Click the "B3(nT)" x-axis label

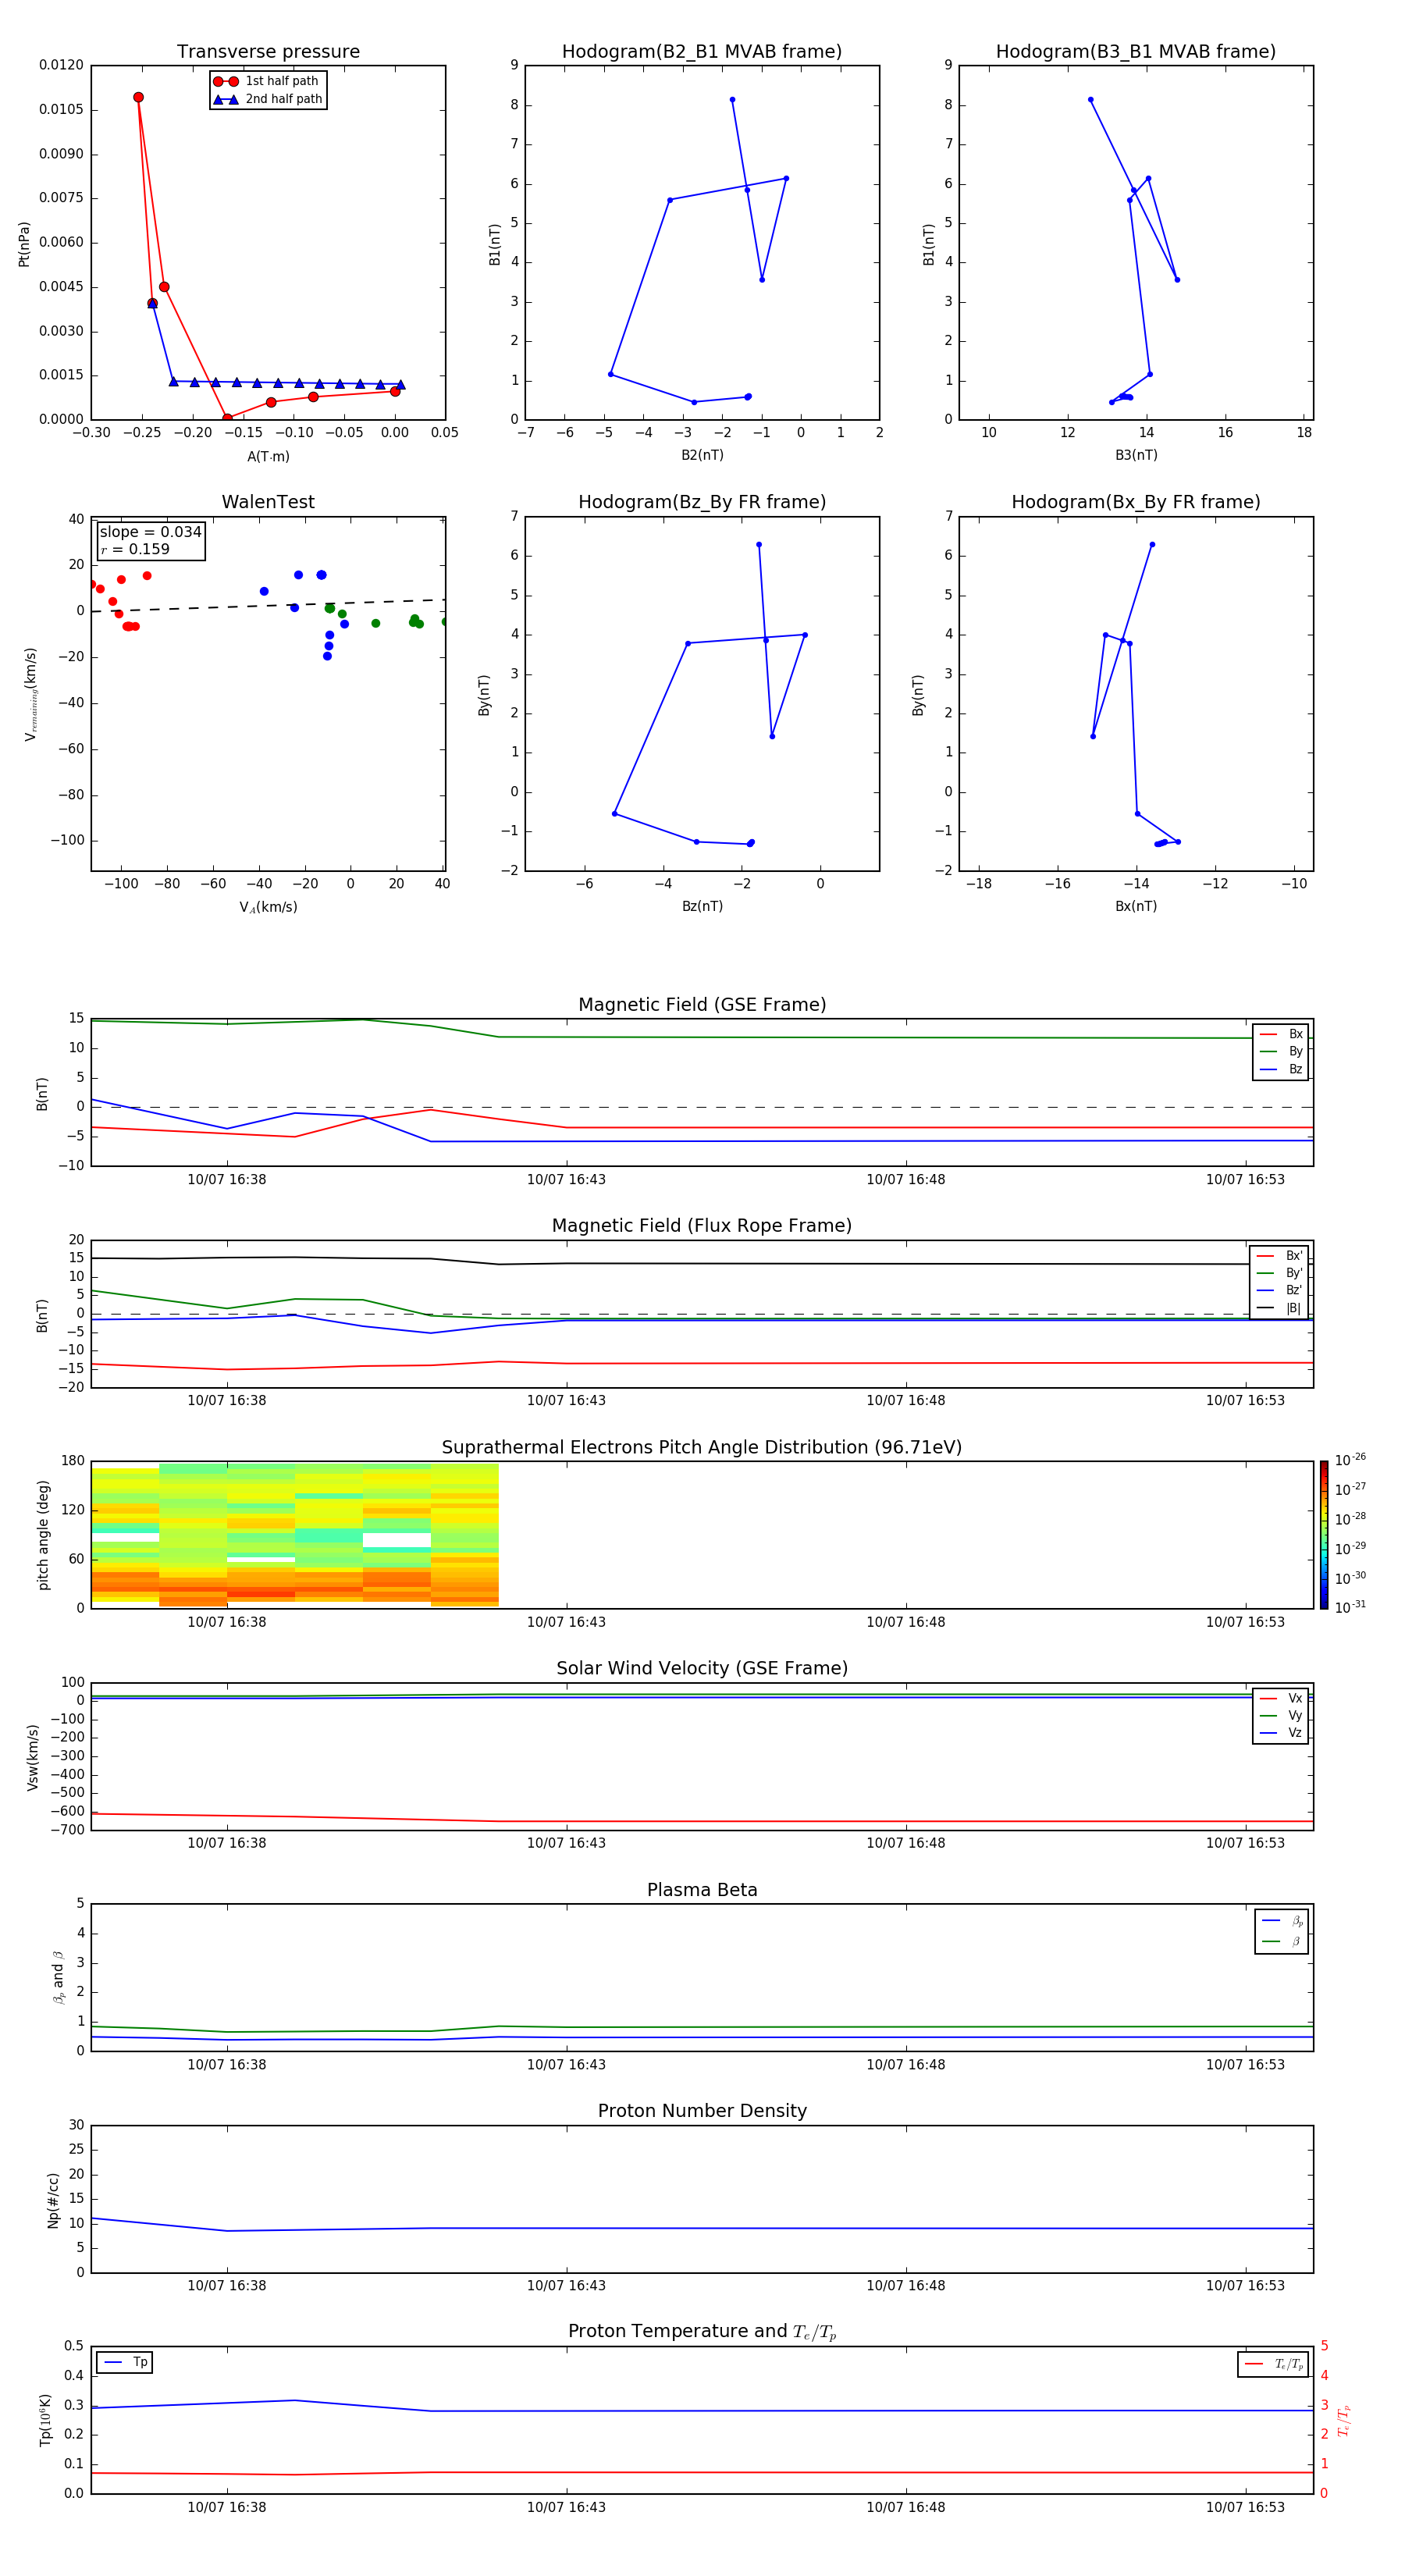1136,455
